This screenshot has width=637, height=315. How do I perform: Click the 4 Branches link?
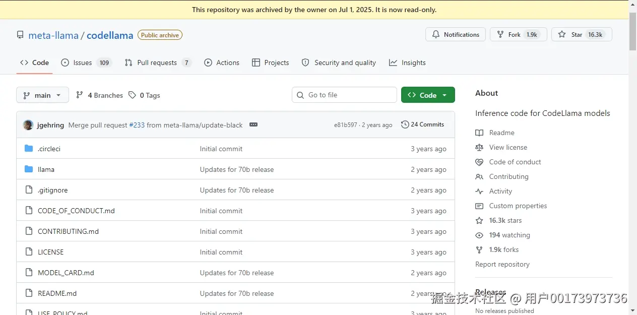(x=99, y=95)
